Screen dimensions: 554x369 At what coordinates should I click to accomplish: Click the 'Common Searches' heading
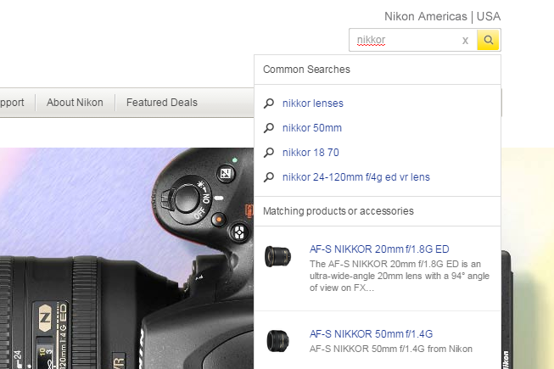coord(306,70)
